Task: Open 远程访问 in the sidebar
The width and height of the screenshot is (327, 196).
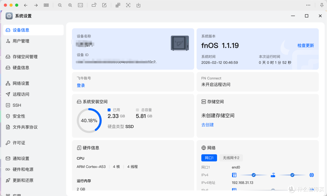Action: (x=33, y=94)
